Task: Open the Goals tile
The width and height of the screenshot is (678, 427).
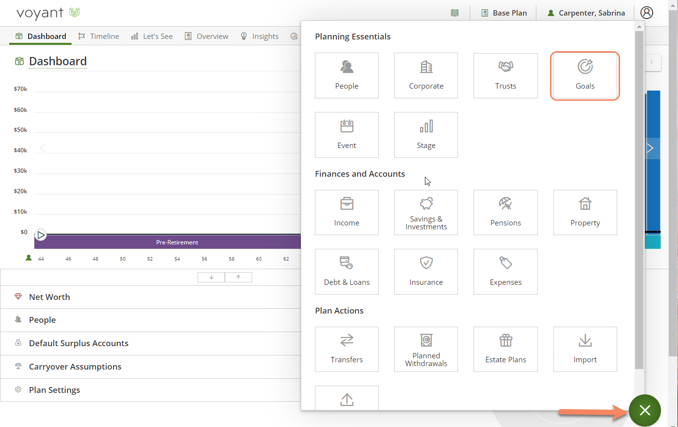Action: tap(585, 76)
